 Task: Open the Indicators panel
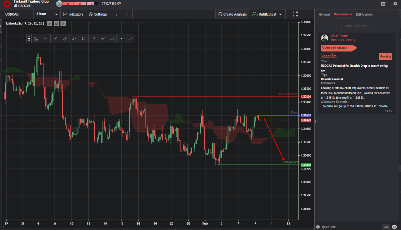coord(73,14)
